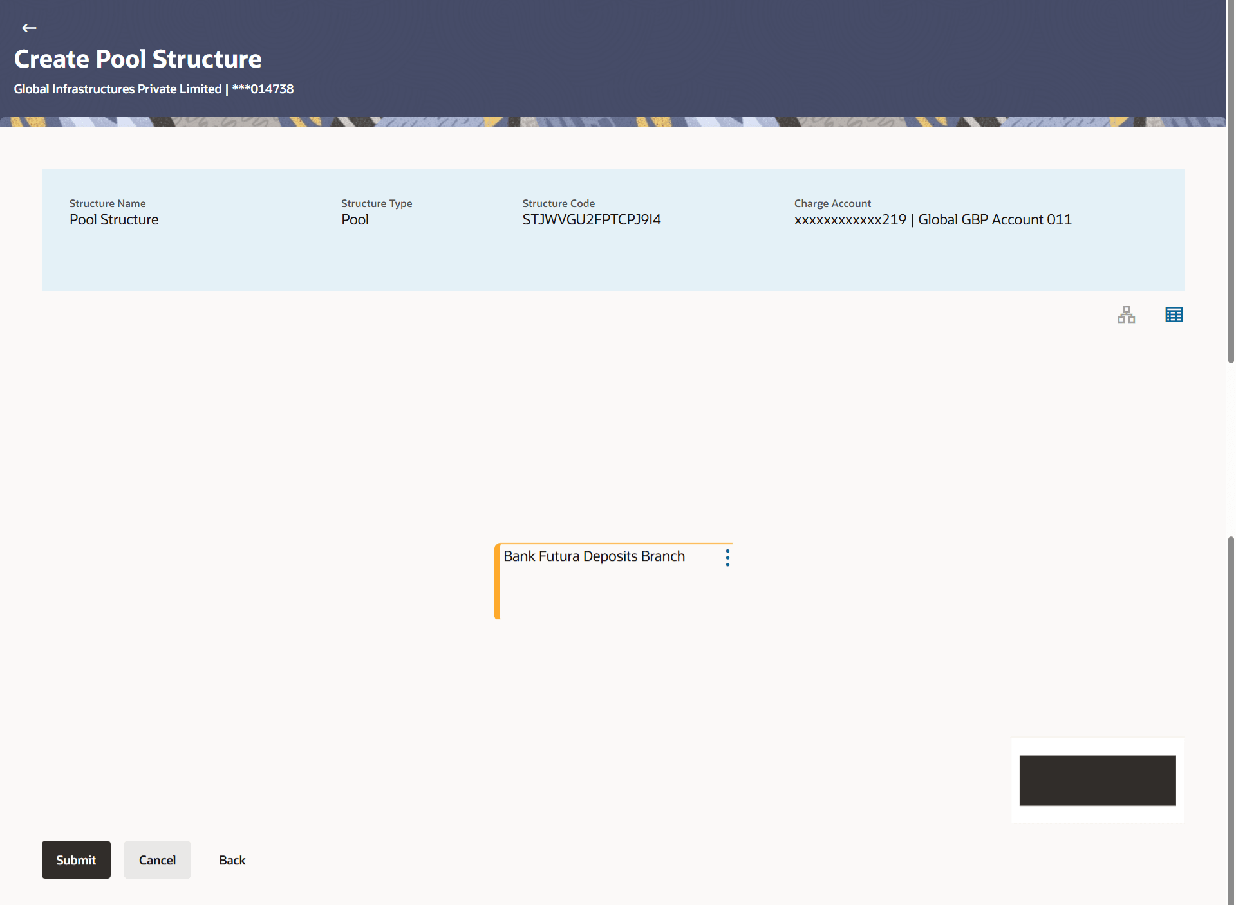Select the Bank Futura Deposits Branch node
This screenshot has height=905, width=1236.
[x=594, y=556]
